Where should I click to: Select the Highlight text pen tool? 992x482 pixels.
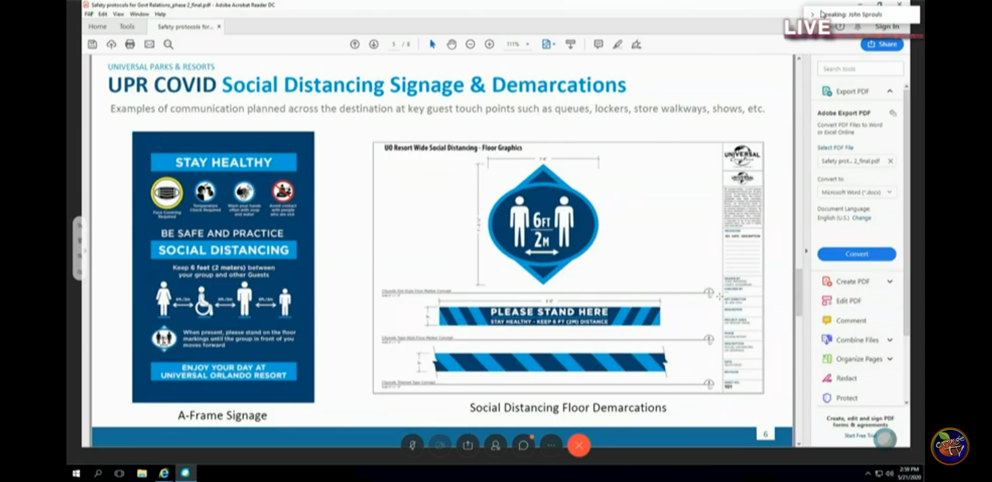click(617, 44)
